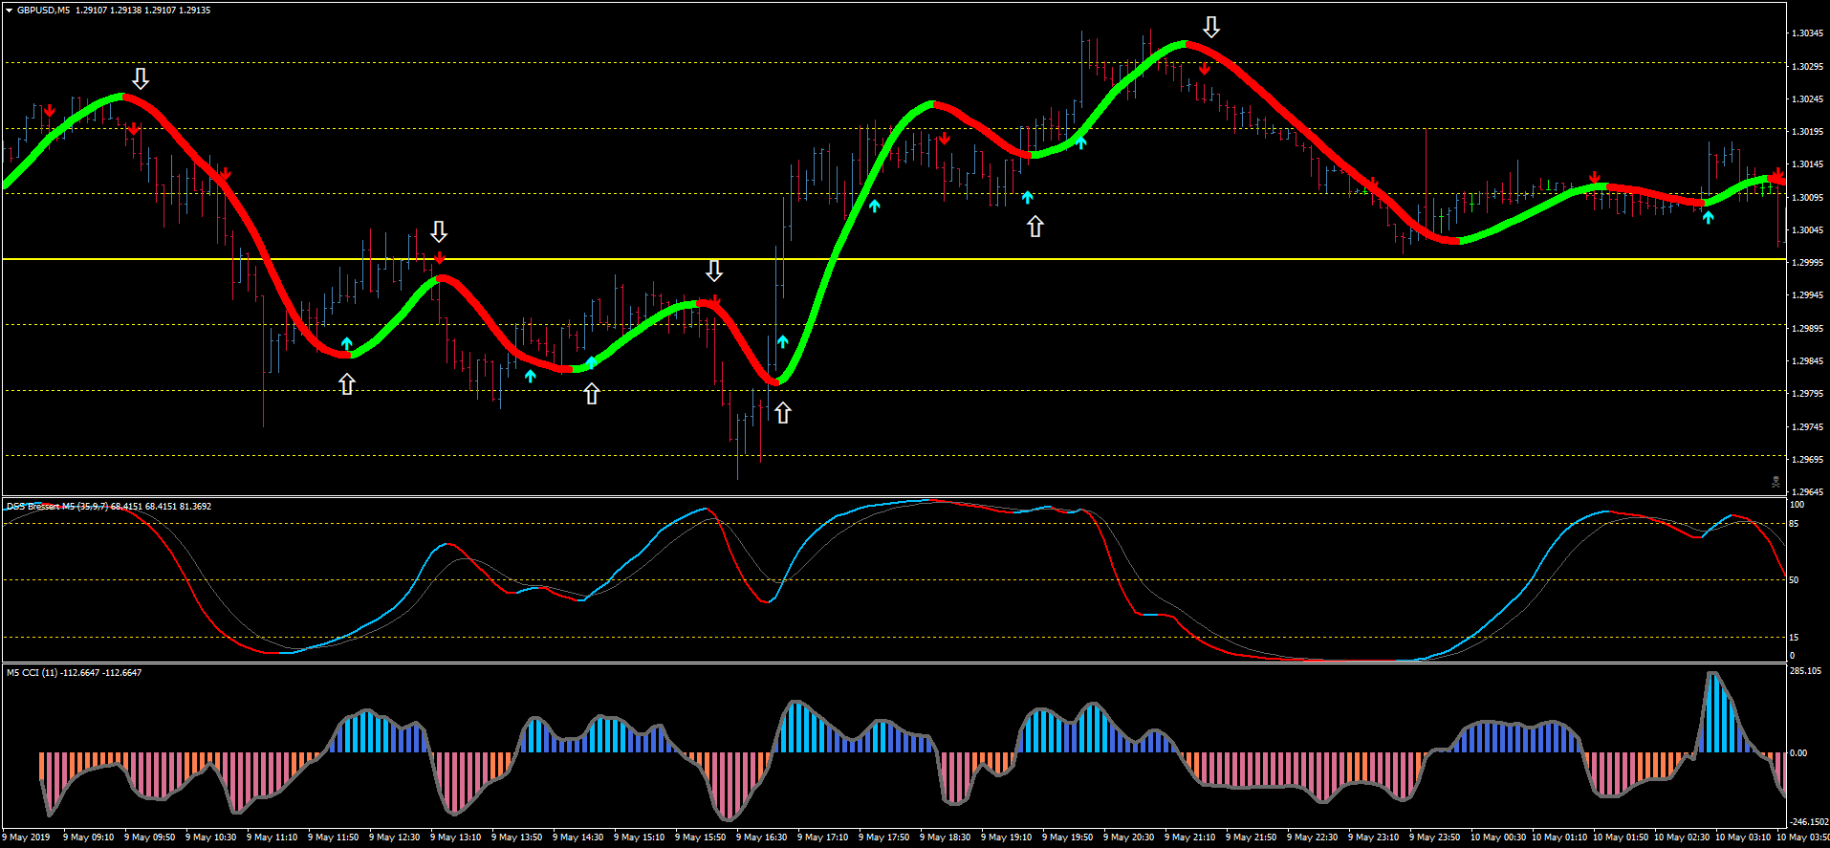Click the DSS scale value 100

coord(1797,505)
